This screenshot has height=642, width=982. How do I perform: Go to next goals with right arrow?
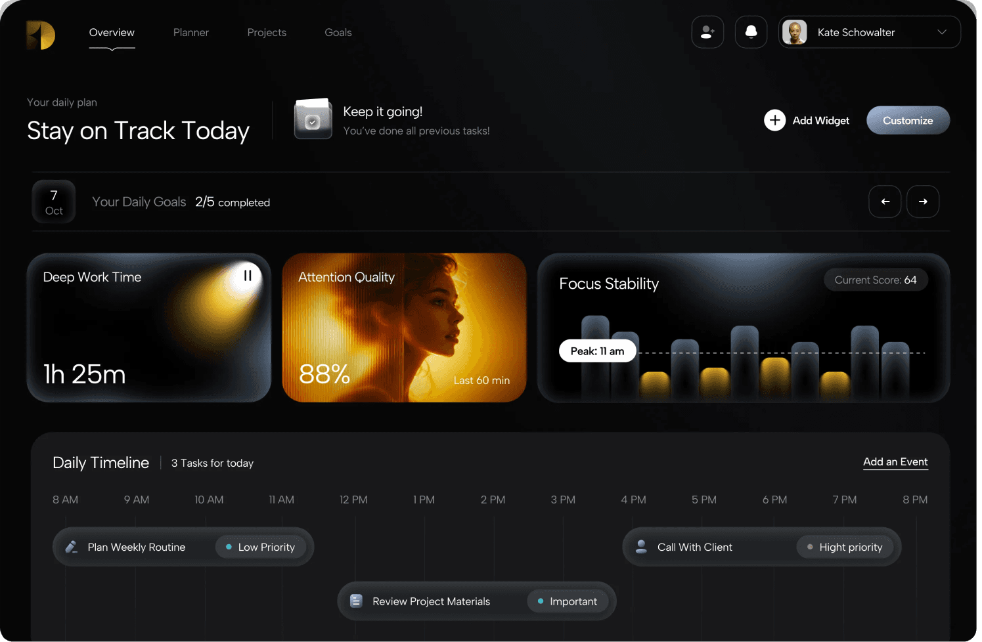923,202
